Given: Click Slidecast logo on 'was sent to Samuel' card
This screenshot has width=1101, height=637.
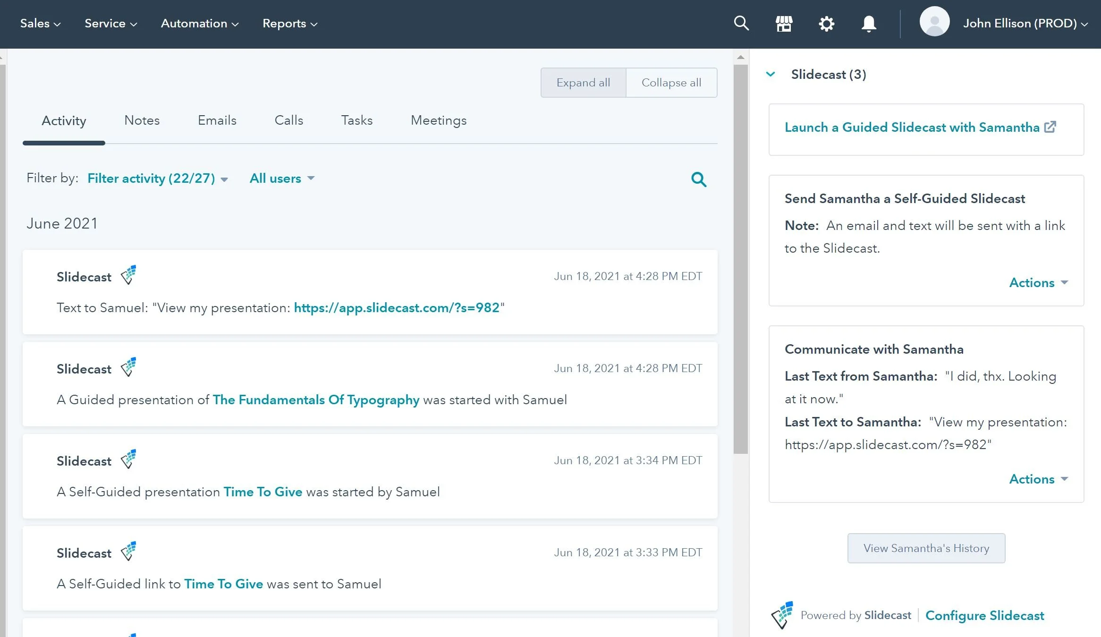Looking at the screenshot, I should coord(128,551).
